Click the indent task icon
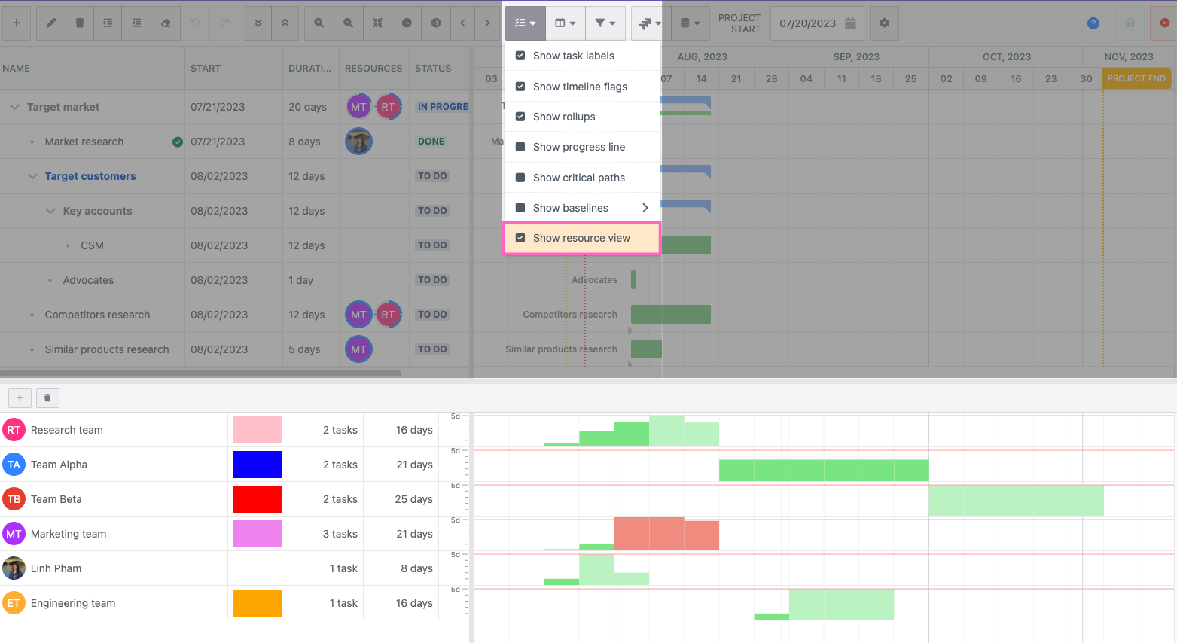 pyautogui.click(x=108, y=23)
